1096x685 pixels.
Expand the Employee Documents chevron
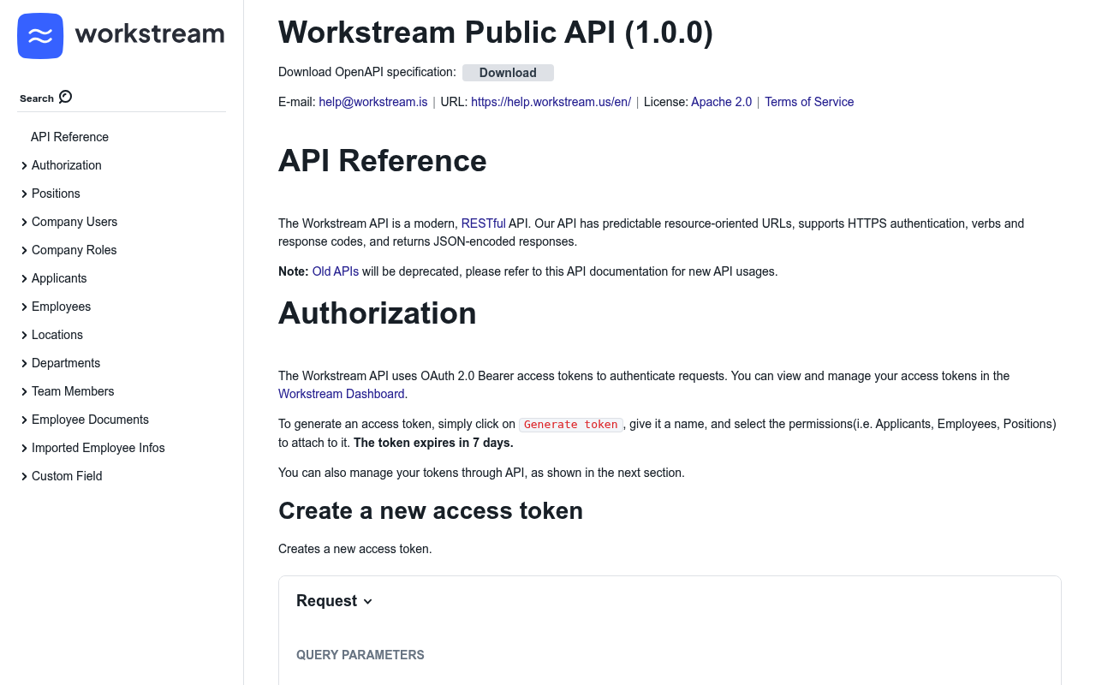(x=24, y=420)
